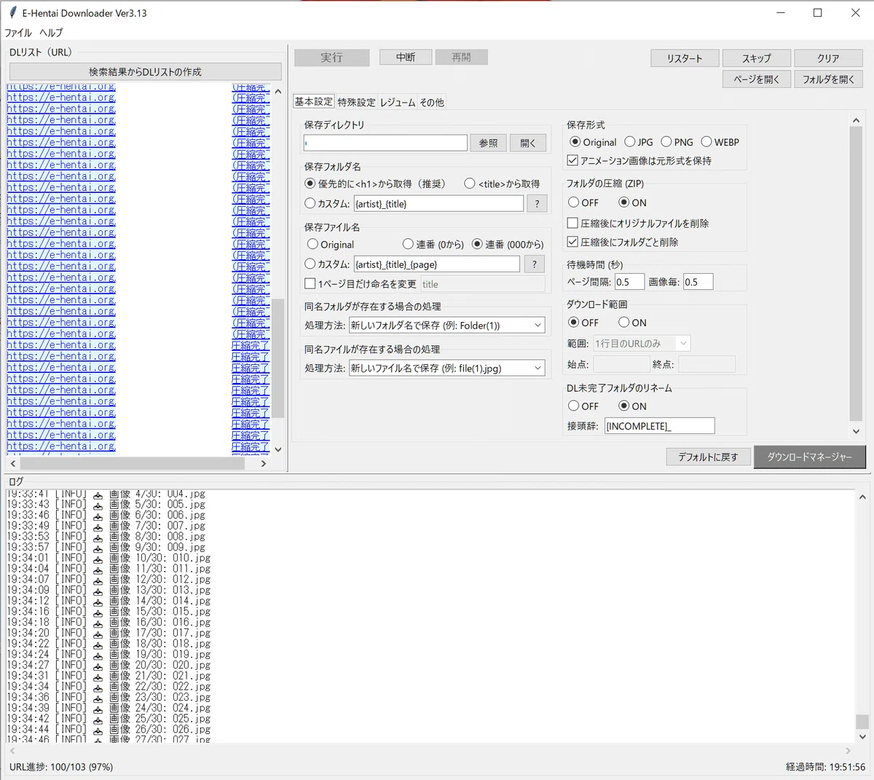This screenshot has height=780, width=874.
Task: Click the up arrow of the settings panel scrollbar
Action: click(856, 121)
